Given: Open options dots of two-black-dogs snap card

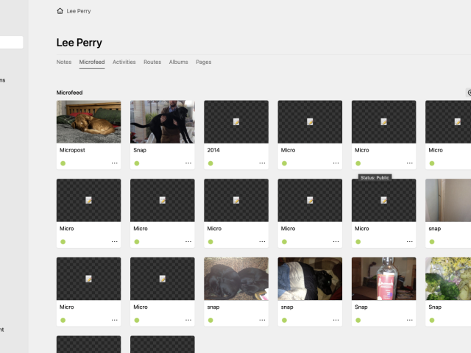Looking at the screenshot, I should (x=262, y=320).
